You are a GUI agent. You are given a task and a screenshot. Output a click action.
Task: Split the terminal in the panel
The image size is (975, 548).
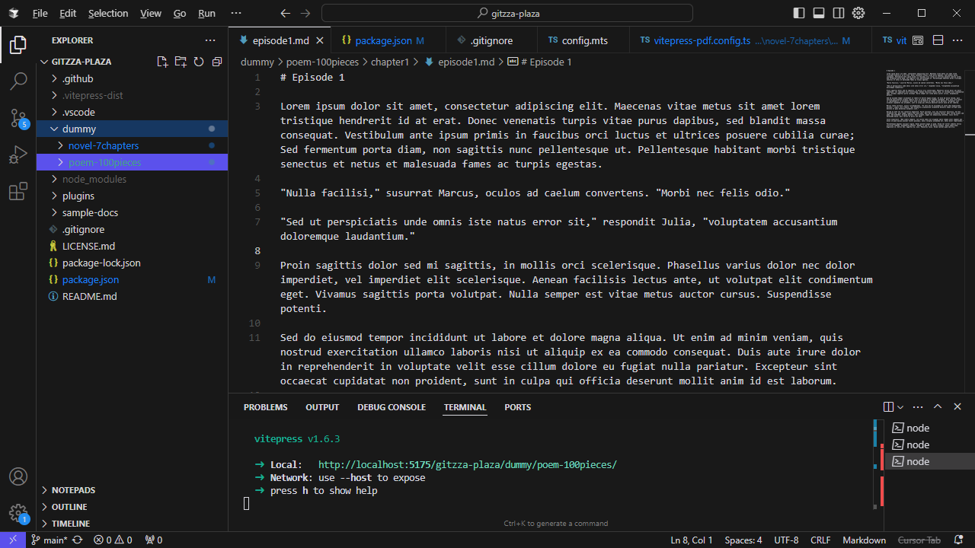[888, 407]
